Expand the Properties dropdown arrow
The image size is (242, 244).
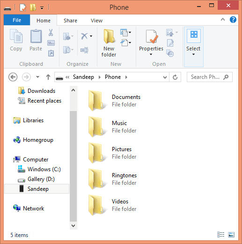point(151,54)
